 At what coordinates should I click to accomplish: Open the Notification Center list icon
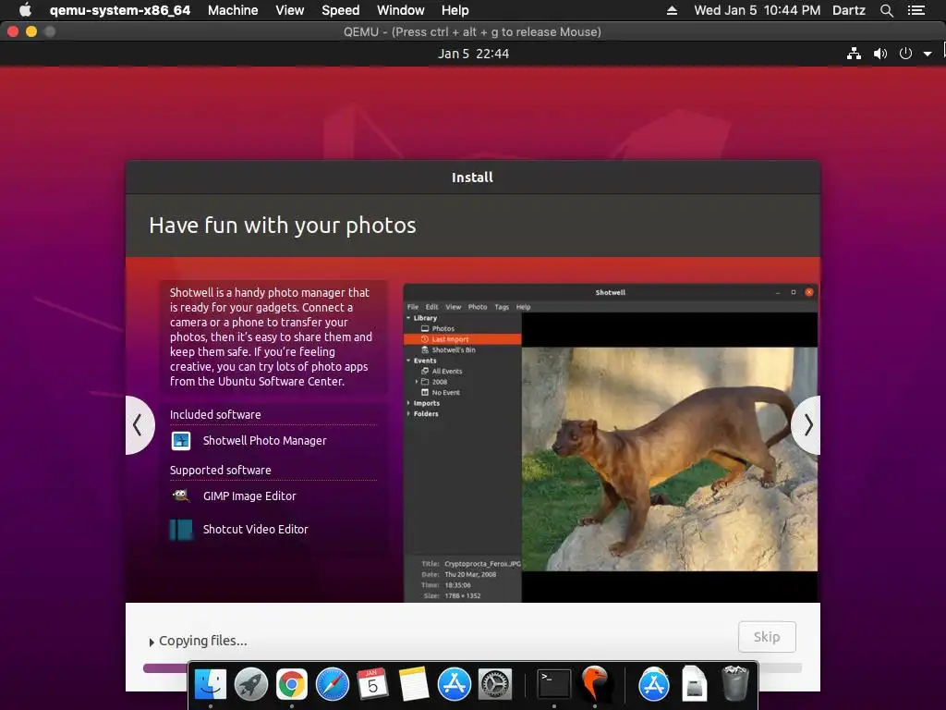pyautogui.click(x=916, y=10)
